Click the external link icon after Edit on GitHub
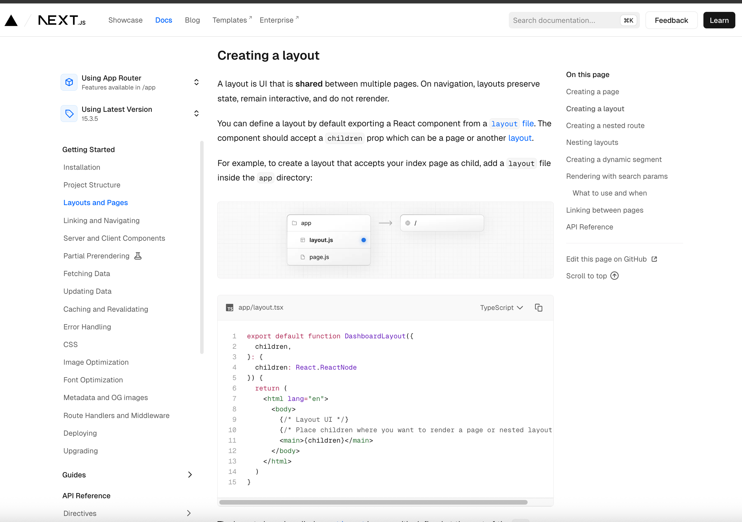The image size is (742, 522). coord(654,259)
